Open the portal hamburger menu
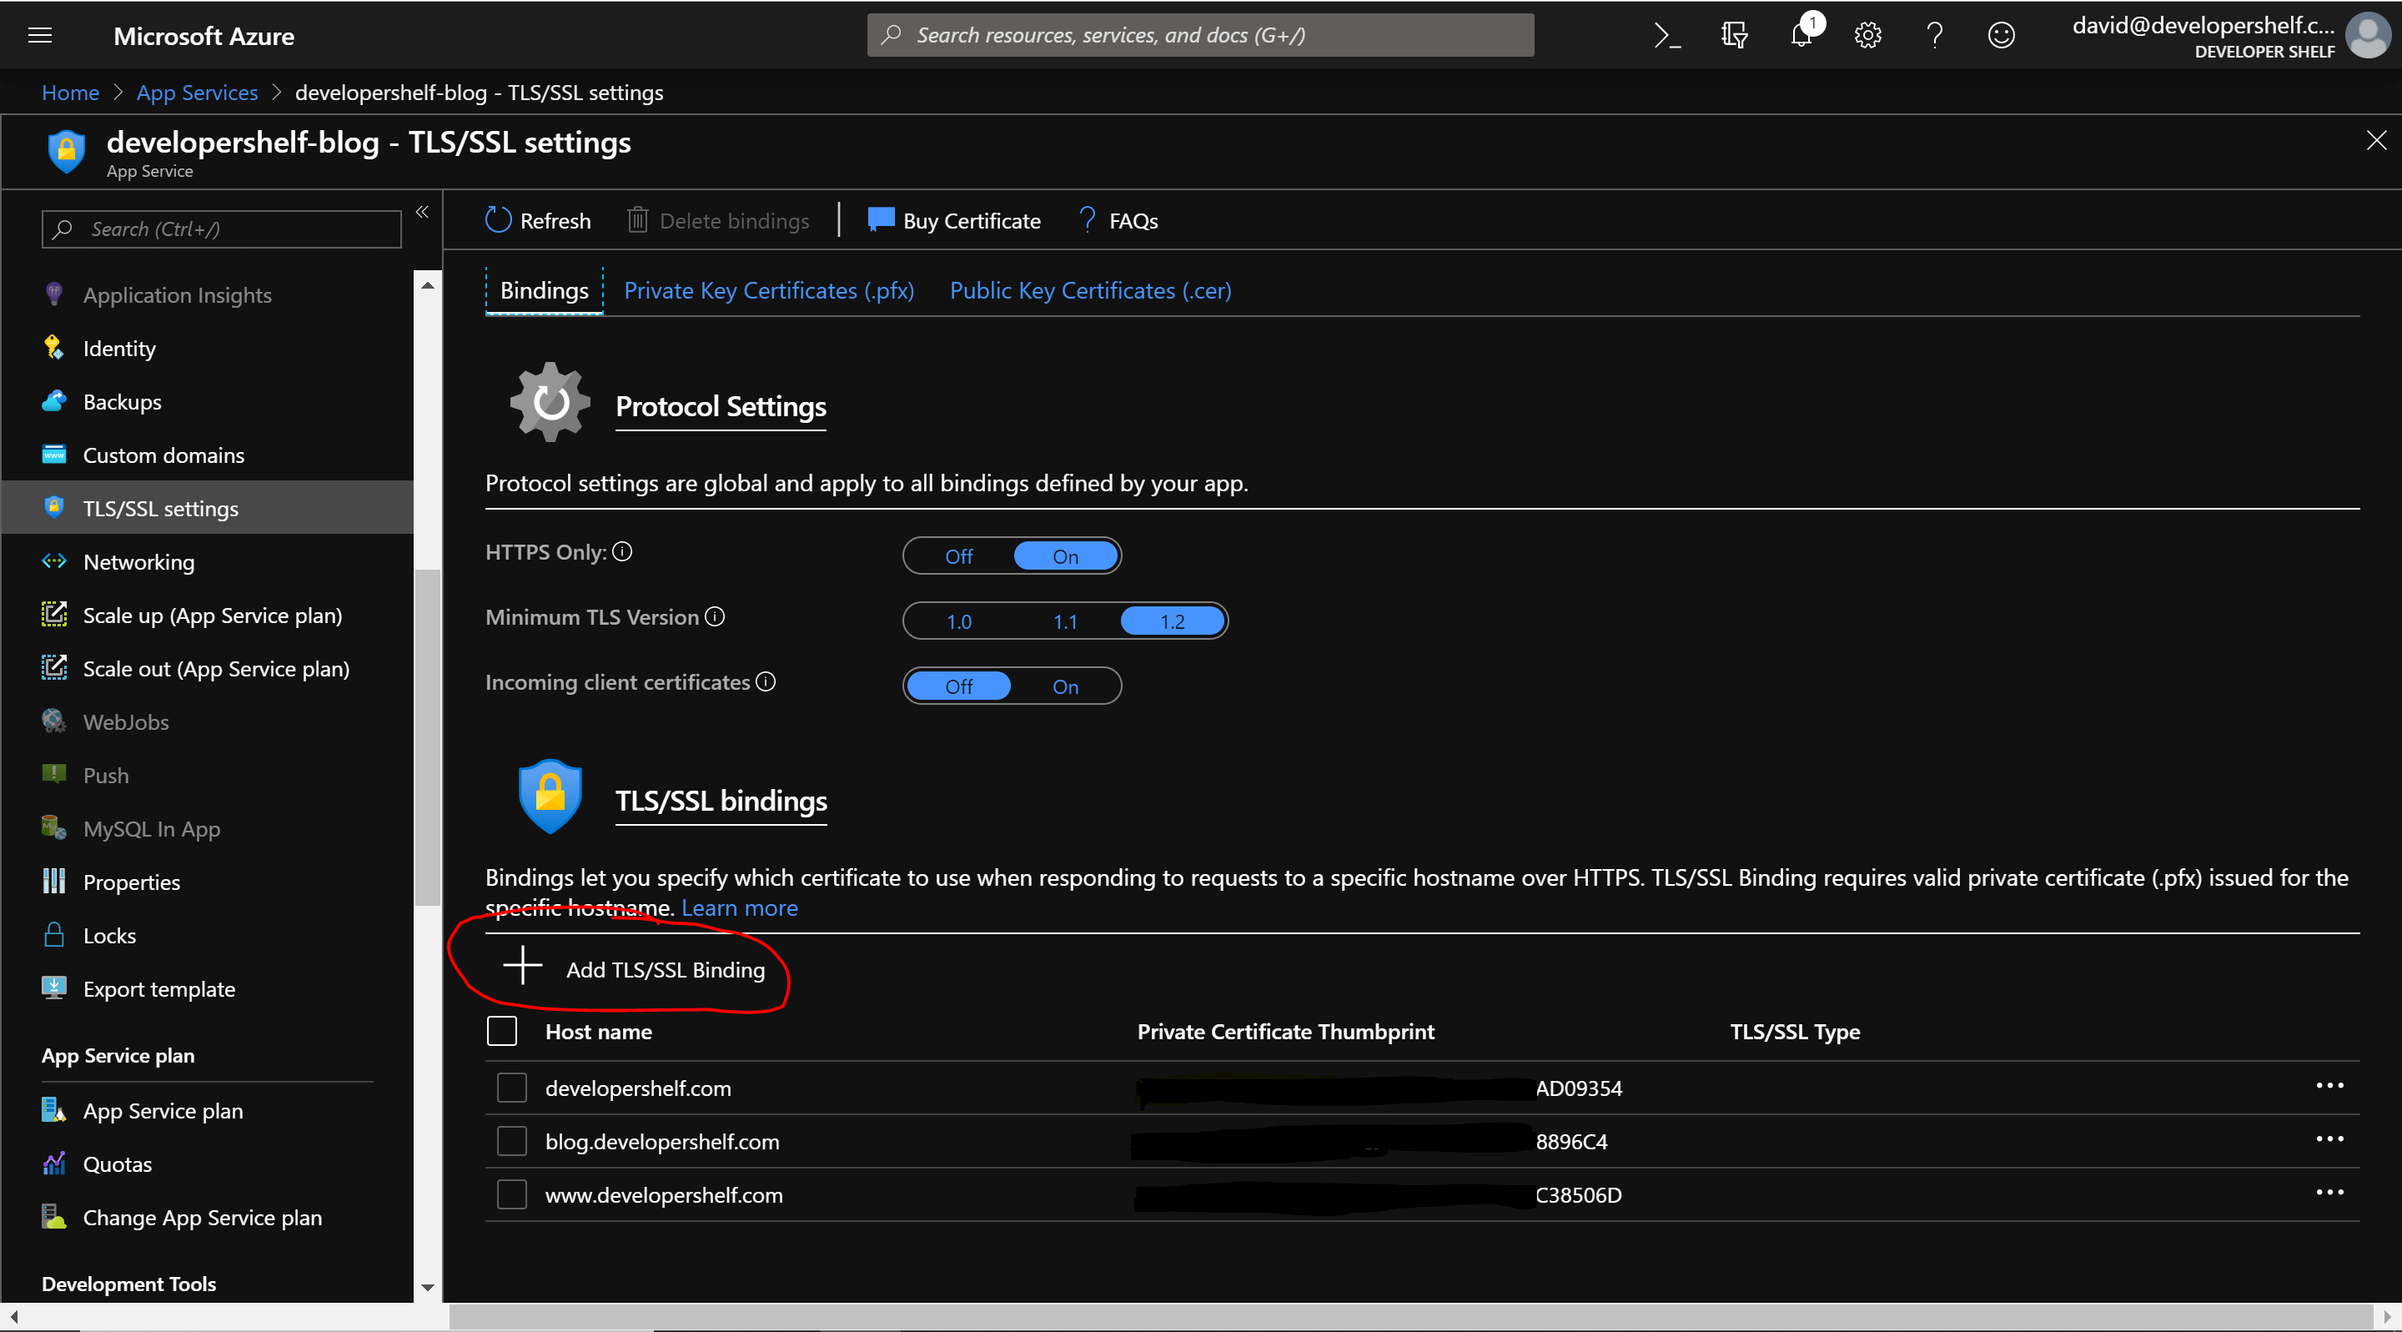The width and height of the screenshot is (2402, 1332). click(x=40, y=35)
